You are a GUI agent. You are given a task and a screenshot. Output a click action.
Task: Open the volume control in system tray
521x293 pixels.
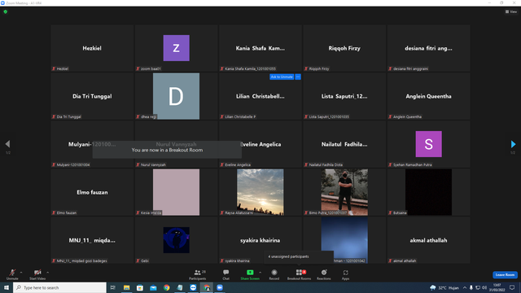coord(484,287)
